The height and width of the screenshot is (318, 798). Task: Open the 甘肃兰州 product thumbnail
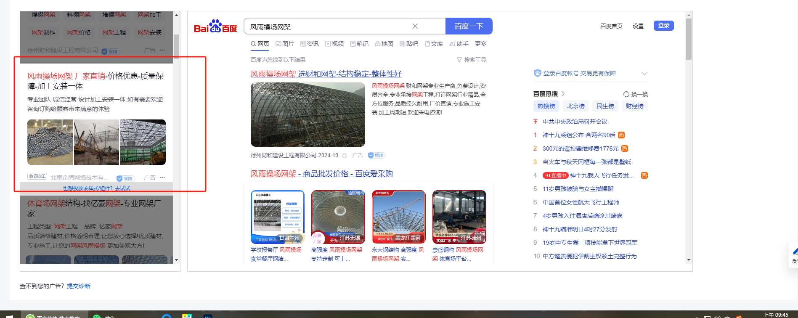[x=278, y=217]
